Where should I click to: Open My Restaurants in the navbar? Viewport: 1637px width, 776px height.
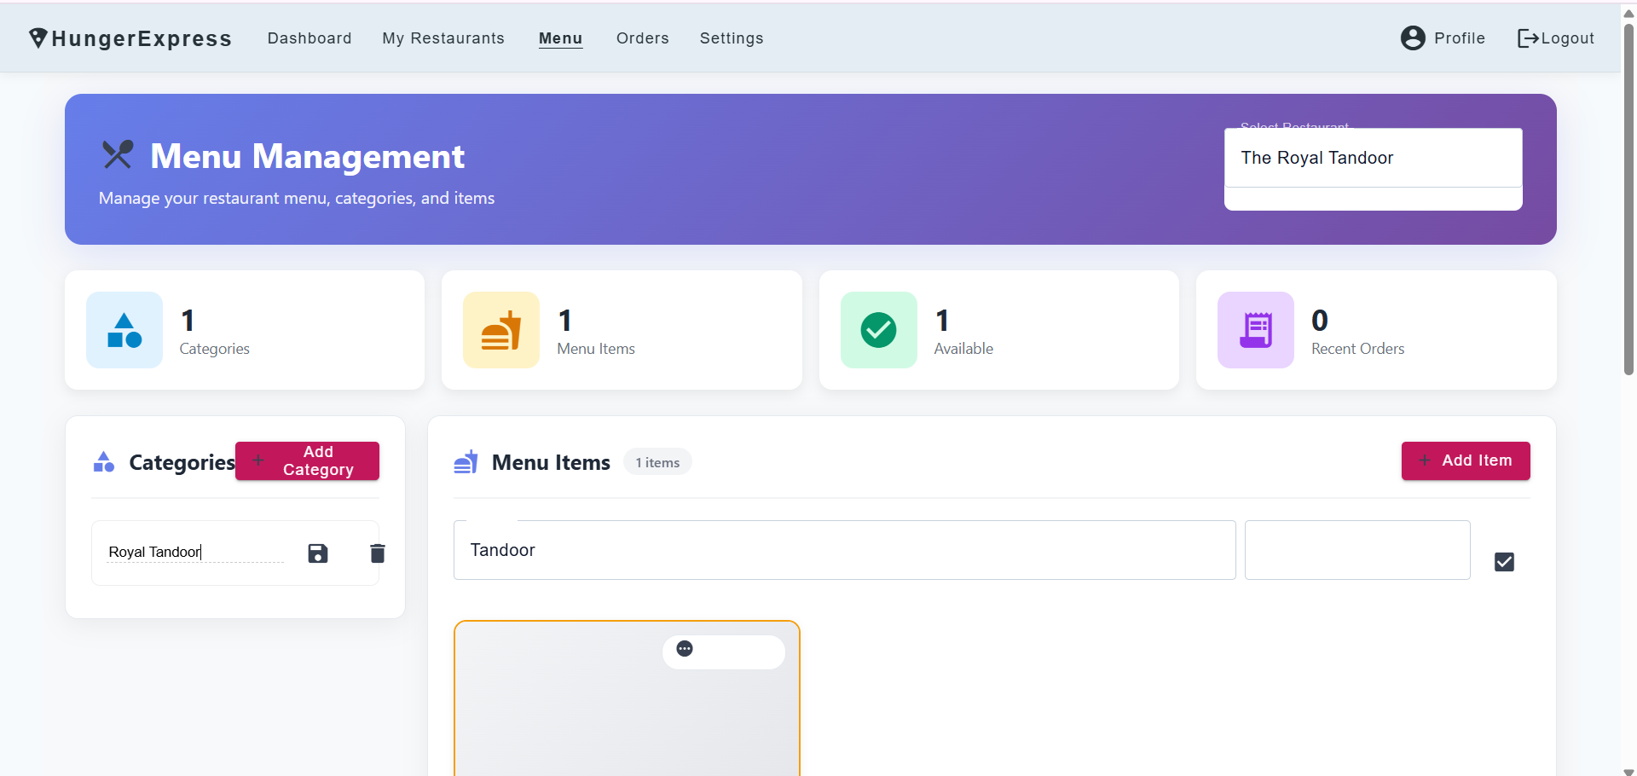(443, 38)
